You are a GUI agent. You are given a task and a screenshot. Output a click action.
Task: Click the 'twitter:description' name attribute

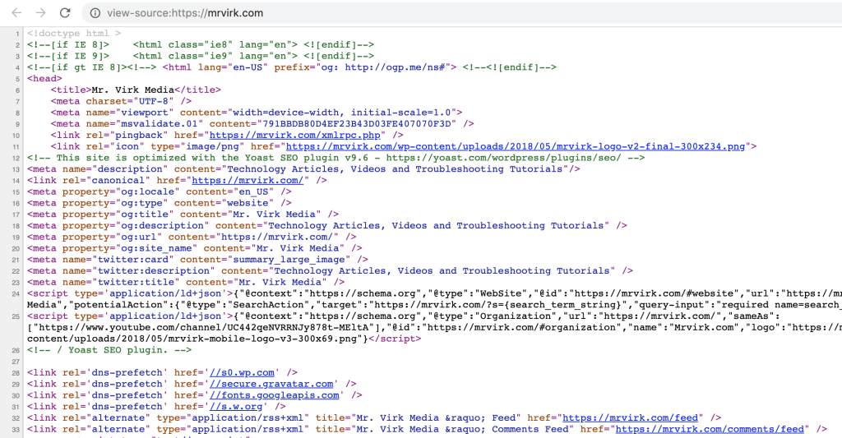[154, 270]
